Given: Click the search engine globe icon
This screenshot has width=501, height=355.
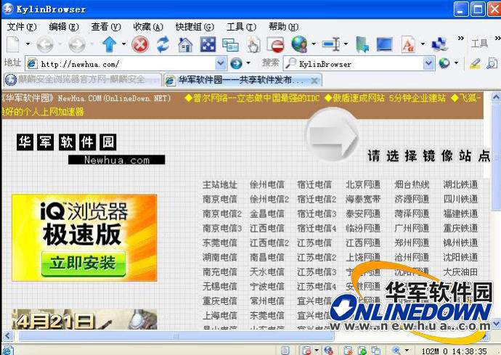Looking at the screenshot, I should [444, 63].
